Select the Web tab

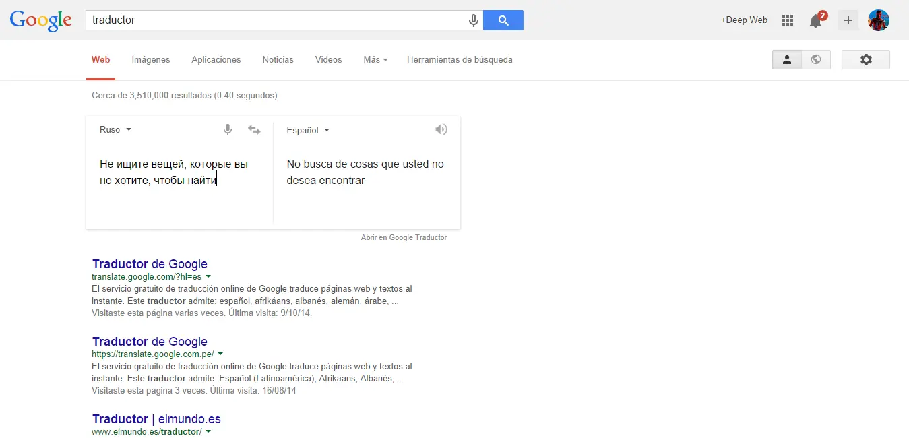(100, 59)
